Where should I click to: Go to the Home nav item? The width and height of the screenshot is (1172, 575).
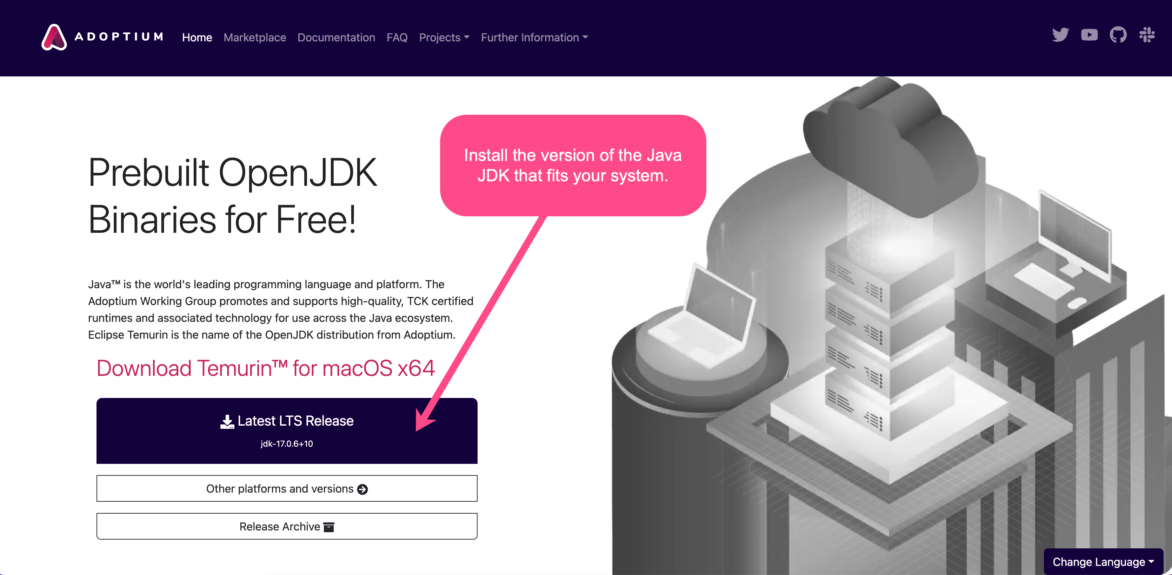pos(197,37)
